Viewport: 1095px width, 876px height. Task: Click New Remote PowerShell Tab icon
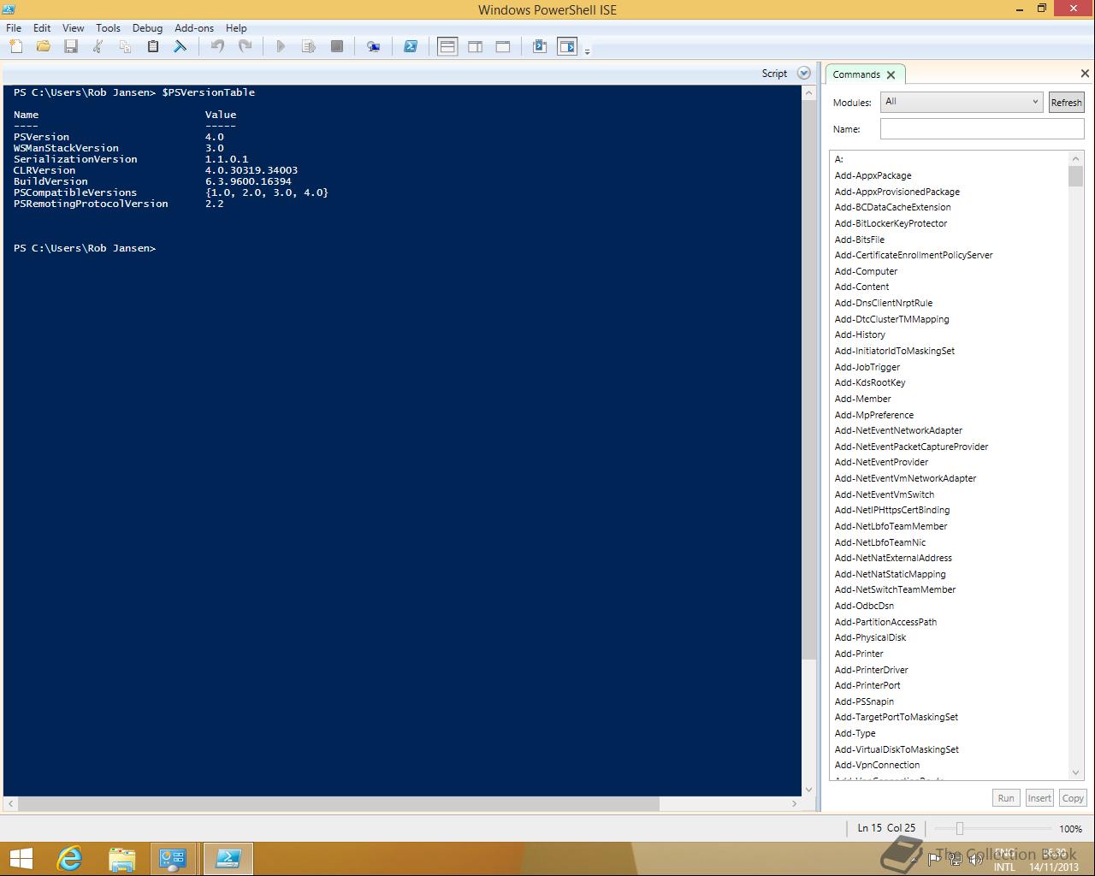[373, 47]
